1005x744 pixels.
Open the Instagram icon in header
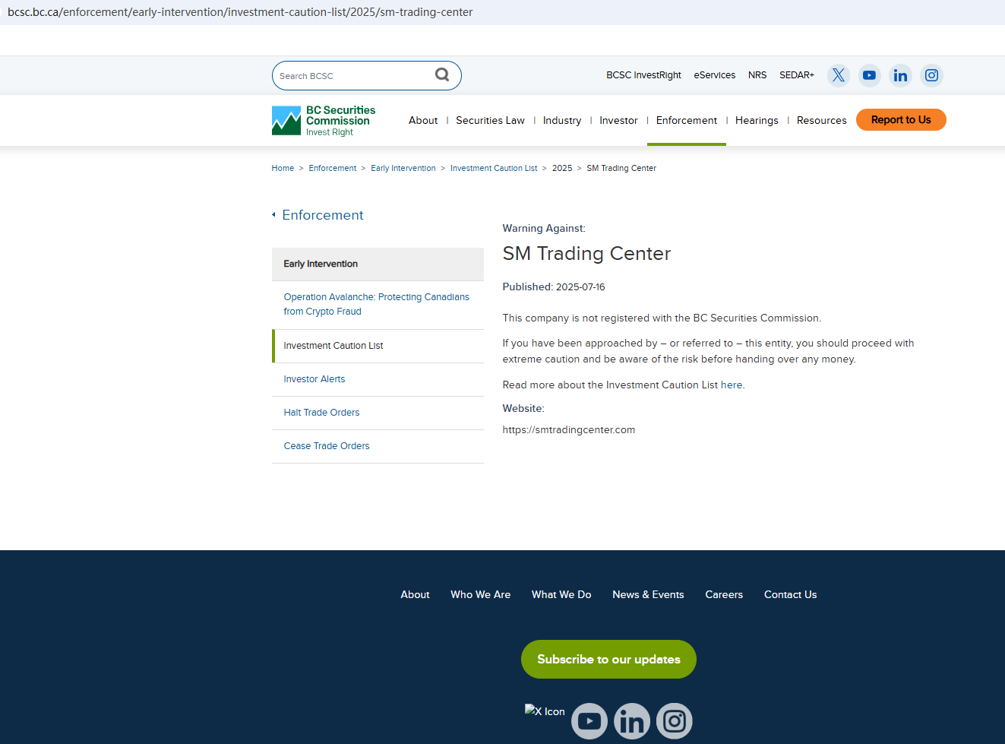[931, 75]
